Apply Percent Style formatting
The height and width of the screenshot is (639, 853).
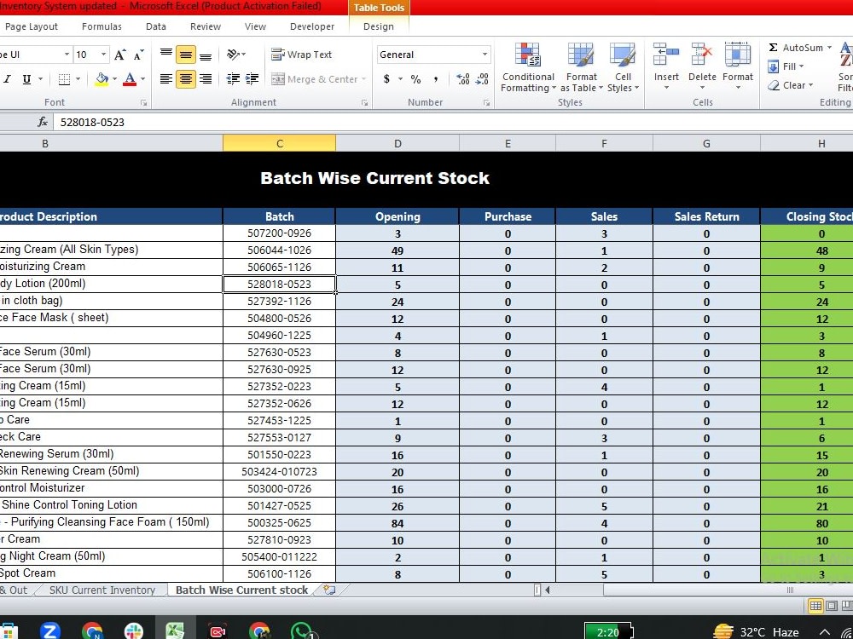tap(415, 78)
